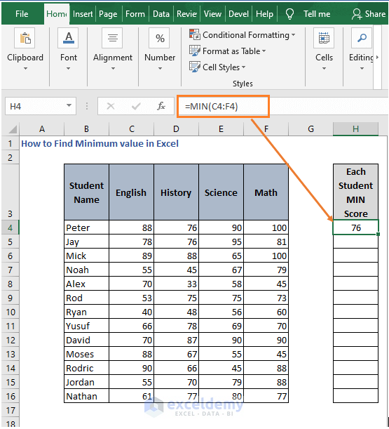Screen dimensions: 389x429
Task: Cancel formula entry with X icon
Action: coord(111,106)
